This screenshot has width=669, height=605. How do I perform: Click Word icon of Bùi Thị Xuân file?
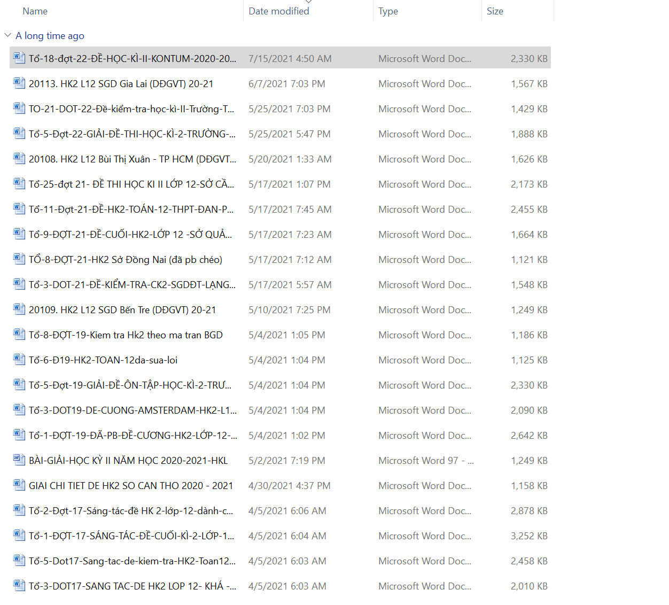19,159
